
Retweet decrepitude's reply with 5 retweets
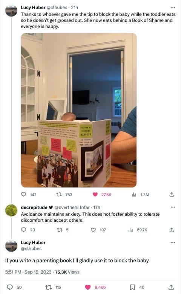tap(60, 230)
